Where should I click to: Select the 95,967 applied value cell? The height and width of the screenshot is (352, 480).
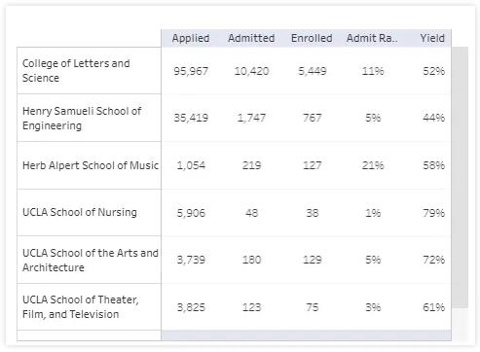point(191,71)
